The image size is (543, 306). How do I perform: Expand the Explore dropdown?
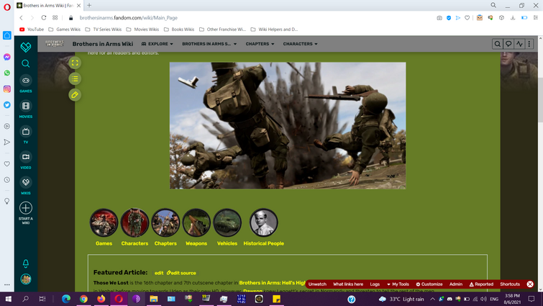point(158,44)
